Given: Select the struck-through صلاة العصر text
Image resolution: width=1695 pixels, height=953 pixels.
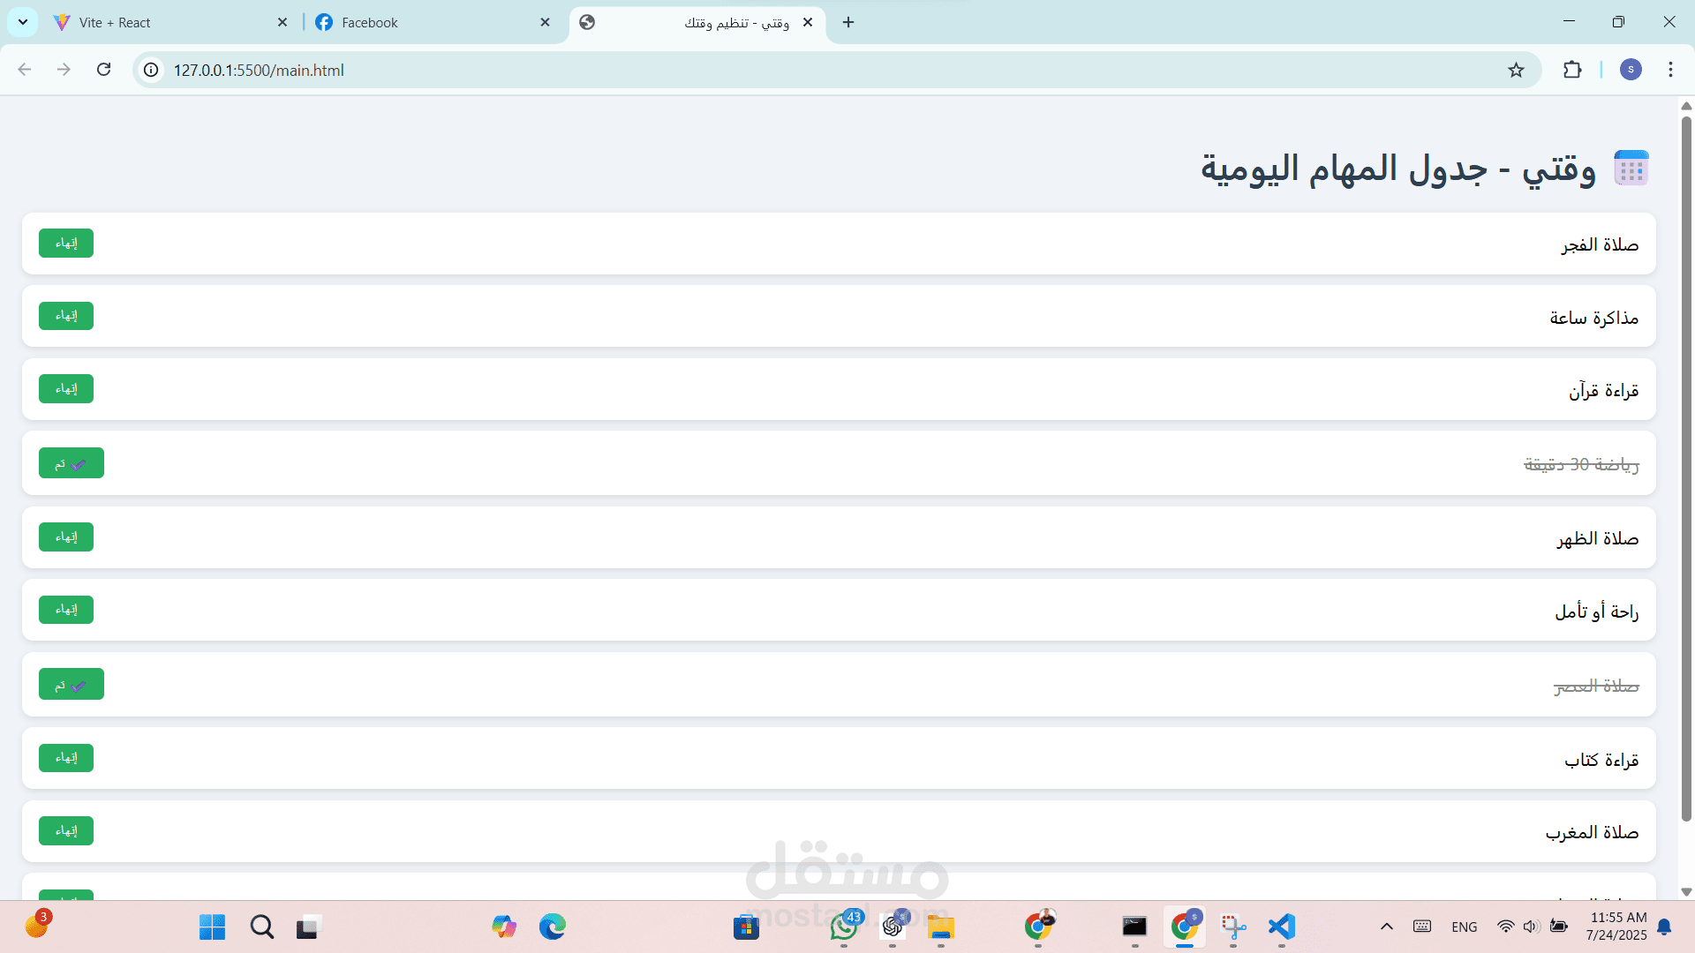Looking at the screenshot, I should tap(1596, 686).
